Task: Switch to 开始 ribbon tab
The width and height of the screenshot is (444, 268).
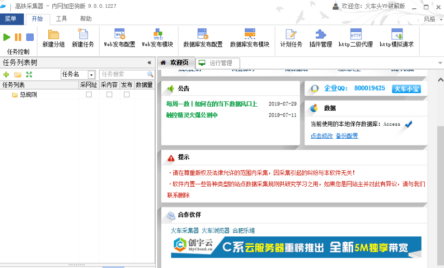Action: 37,19
